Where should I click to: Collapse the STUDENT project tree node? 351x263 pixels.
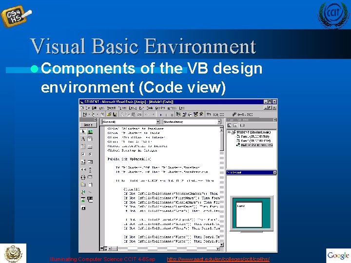(x=229, y=132)
